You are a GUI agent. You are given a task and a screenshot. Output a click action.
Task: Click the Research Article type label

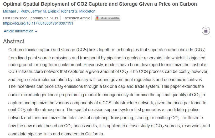coord(77,18)
